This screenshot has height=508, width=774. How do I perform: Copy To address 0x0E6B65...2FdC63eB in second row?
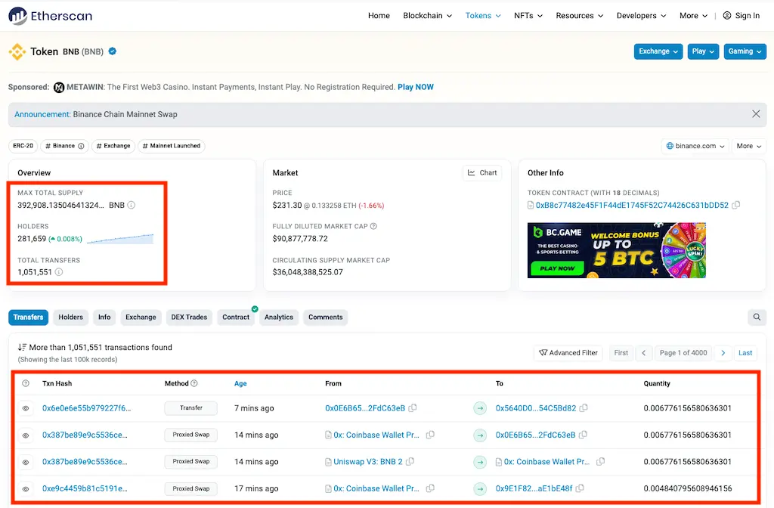pyautogui.click(x=583, y=435)
